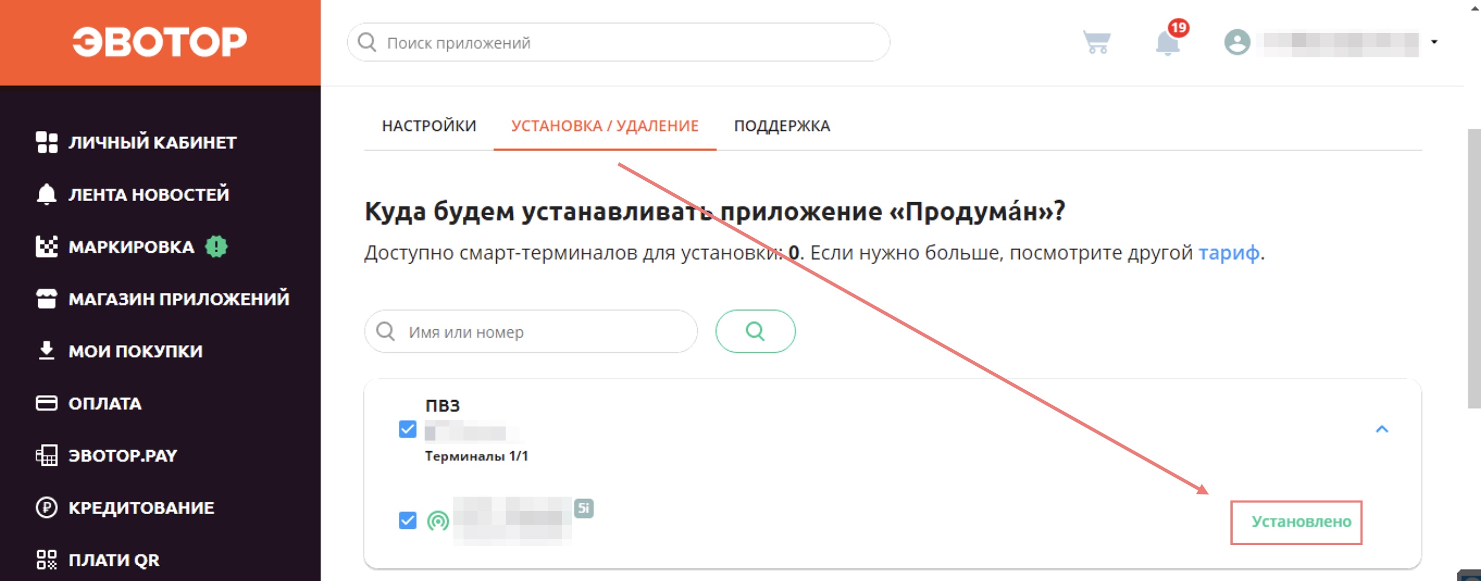Click the Эвотор.Pay terminal icon
Viewport: 1481px width, 581px height.
47,456
